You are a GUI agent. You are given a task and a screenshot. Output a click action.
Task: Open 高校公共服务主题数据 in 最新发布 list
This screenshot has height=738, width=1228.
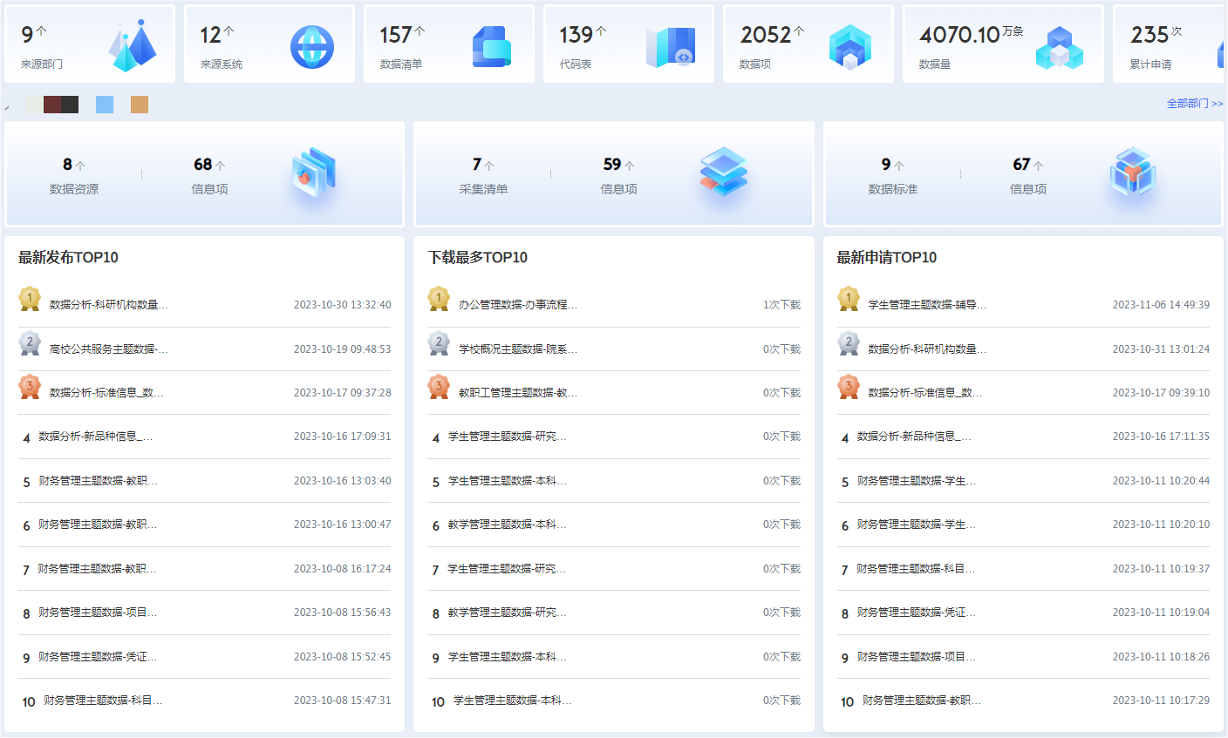[x=108, y=349]
